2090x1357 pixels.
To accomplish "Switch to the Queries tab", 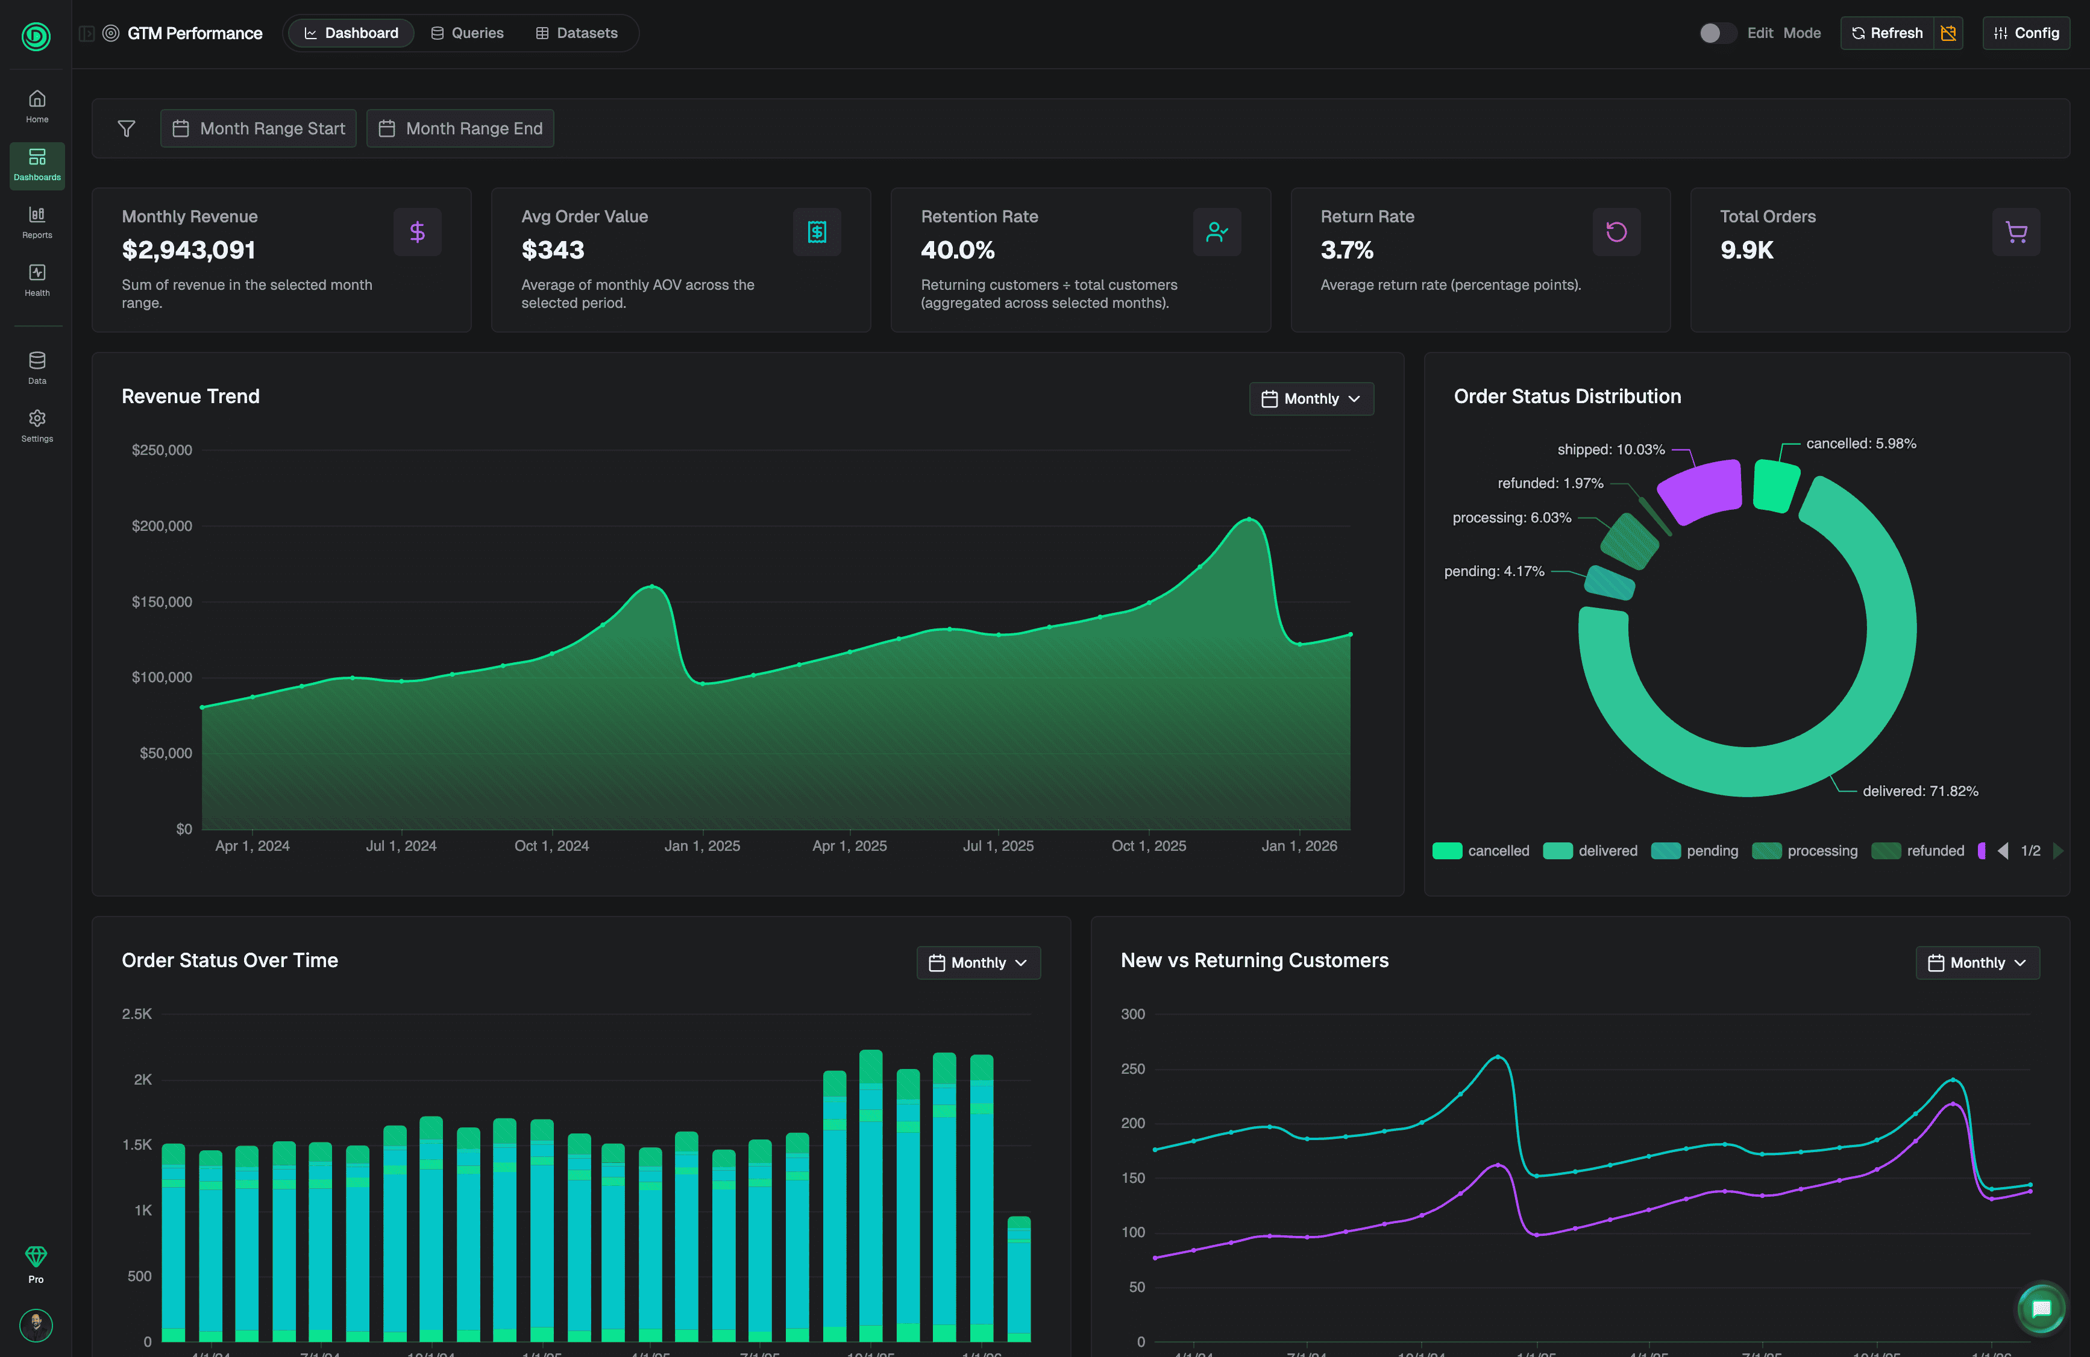I will [x=467, y=33].
